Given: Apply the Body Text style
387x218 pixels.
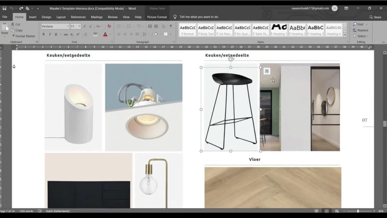Looking at the screenshot, I should tap(206, 30).
